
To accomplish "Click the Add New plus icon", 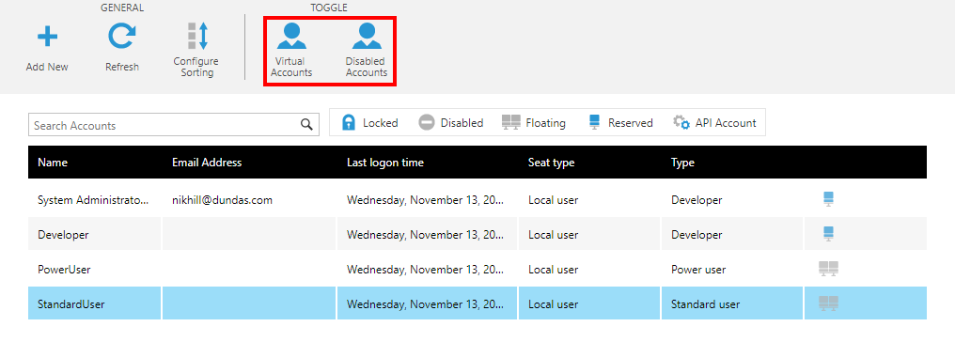I will pyautogui.click(x=47, y=38).
